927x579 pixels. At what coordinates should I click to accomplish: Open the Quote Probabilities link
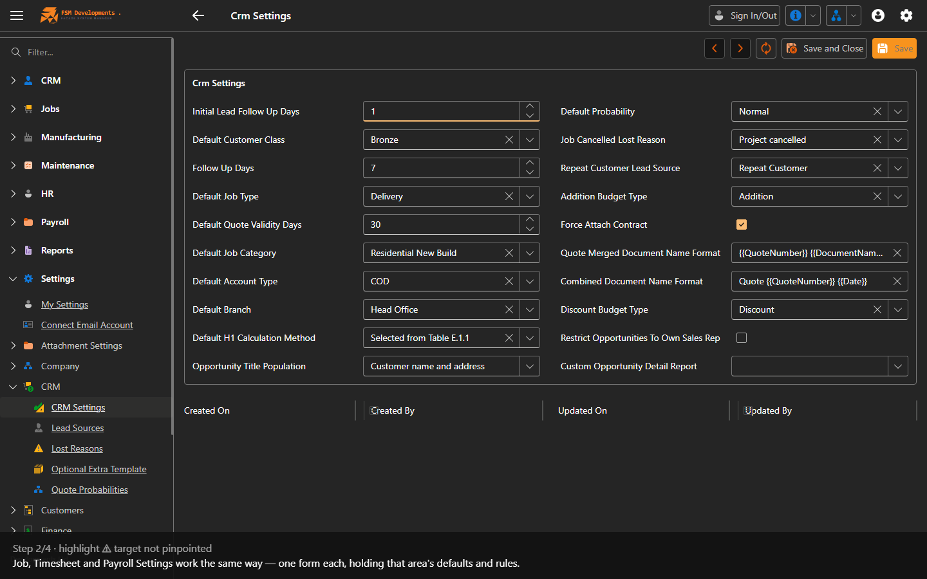point(89,490)
